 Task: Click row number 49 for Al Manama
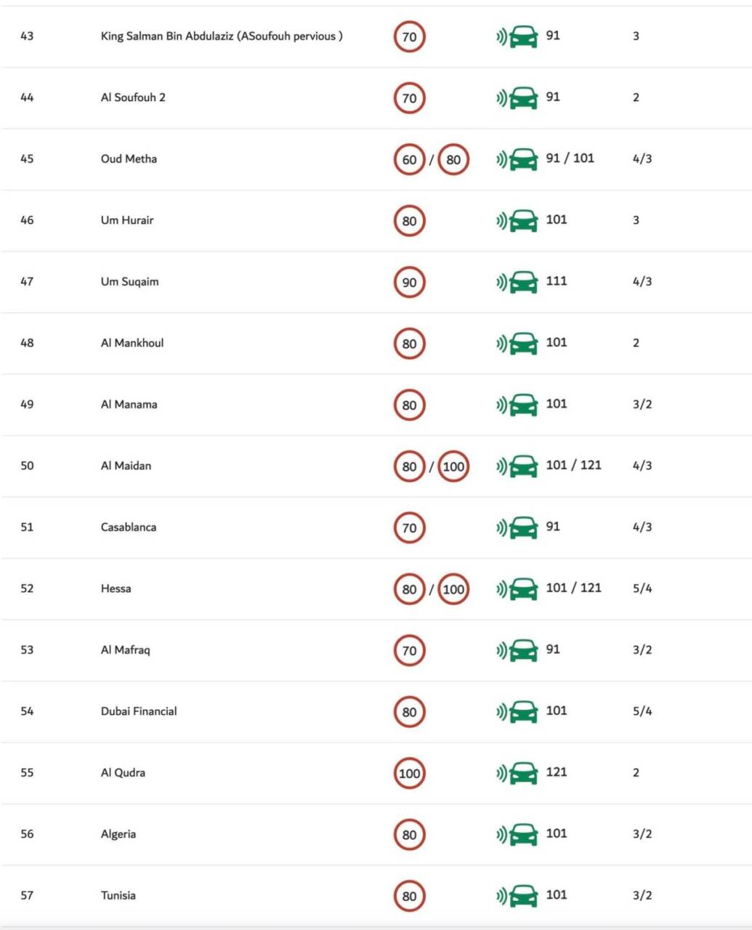[x=27, y=404]
